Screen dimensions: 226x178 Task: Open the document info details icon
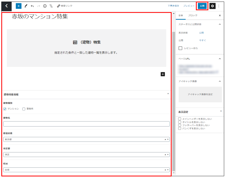(x=45, y=6)
